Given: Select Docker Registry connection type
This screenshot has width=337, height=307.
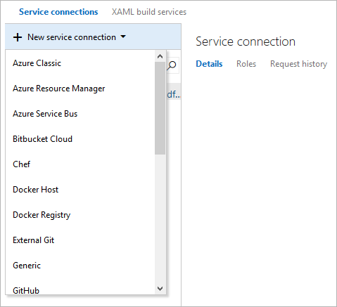Looking at the screenshot, I should pyautogui.click(x=80, y=215).
